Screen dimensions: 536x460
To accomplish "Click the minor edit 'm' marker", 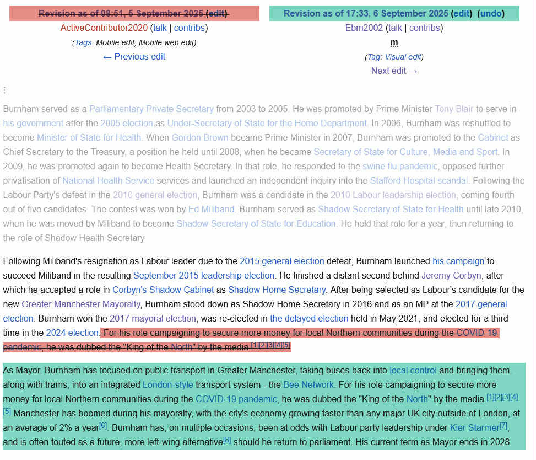I will [394, 43].
